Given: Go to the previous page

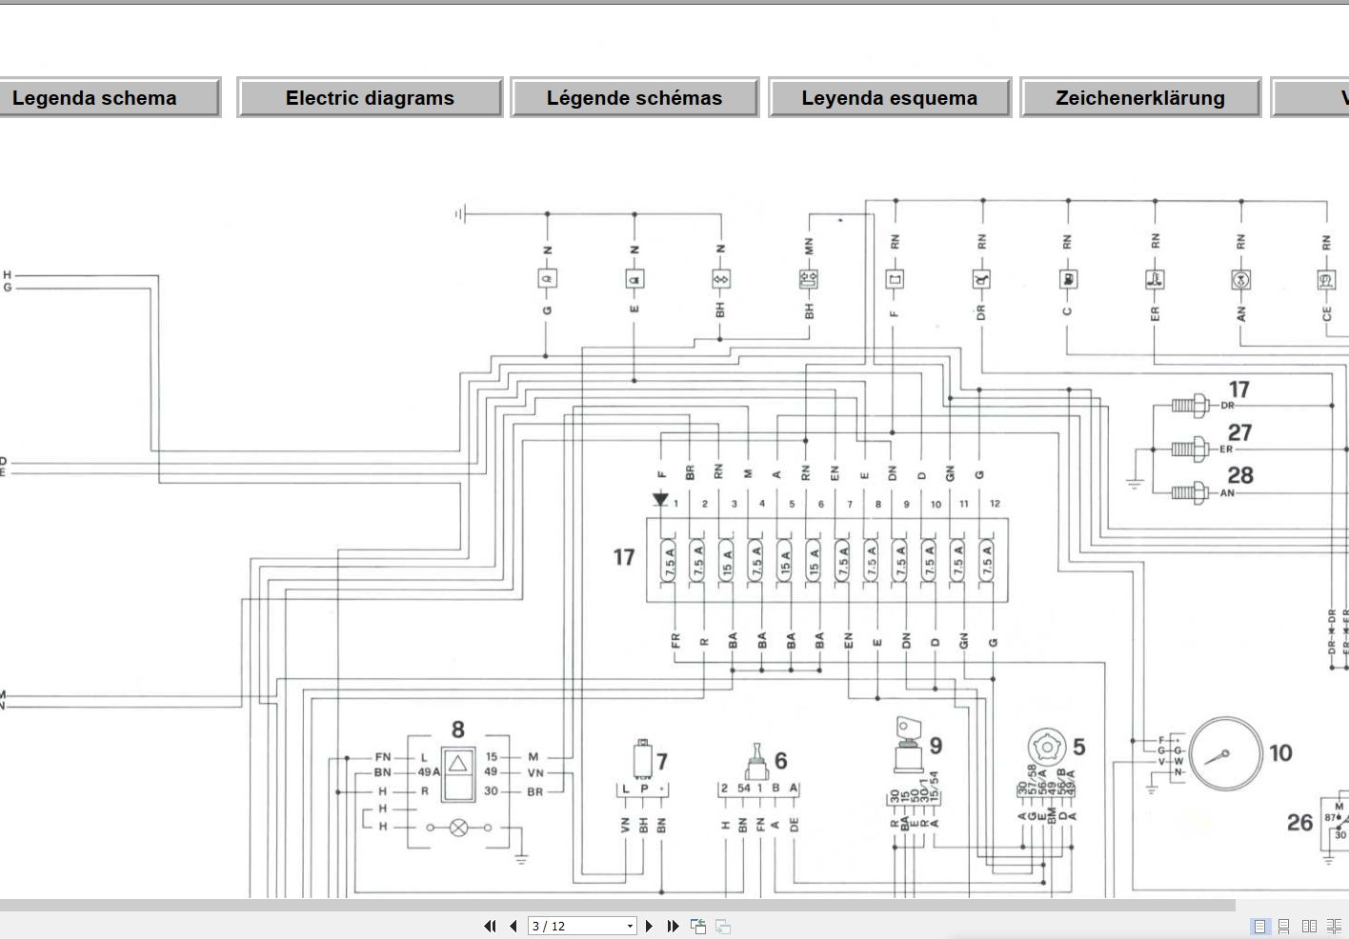Looking at the screenshot, I should coord(513,926).
